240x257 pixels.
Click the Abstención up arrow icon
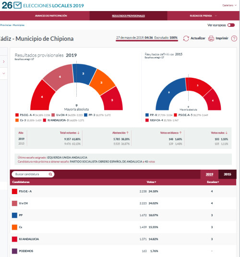[128, 133]
